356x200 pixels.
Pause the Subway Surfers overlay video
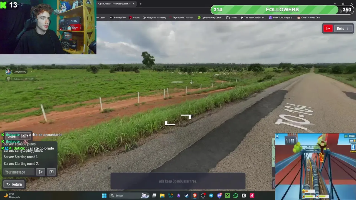tap(277, 136)
